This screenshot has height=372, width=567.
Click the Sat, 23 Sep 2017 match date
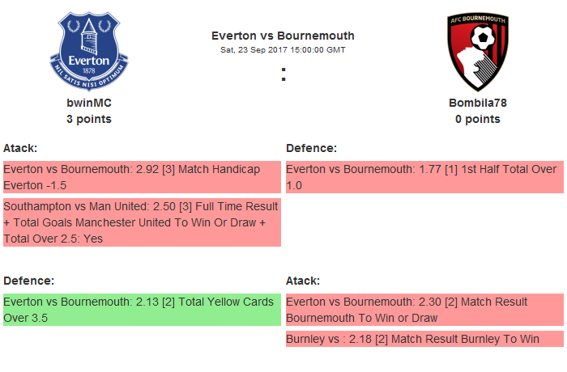(x=283, y=50)
